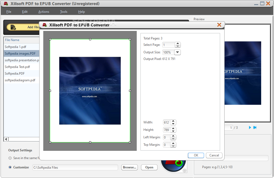Select the Customize radio button

10,167
